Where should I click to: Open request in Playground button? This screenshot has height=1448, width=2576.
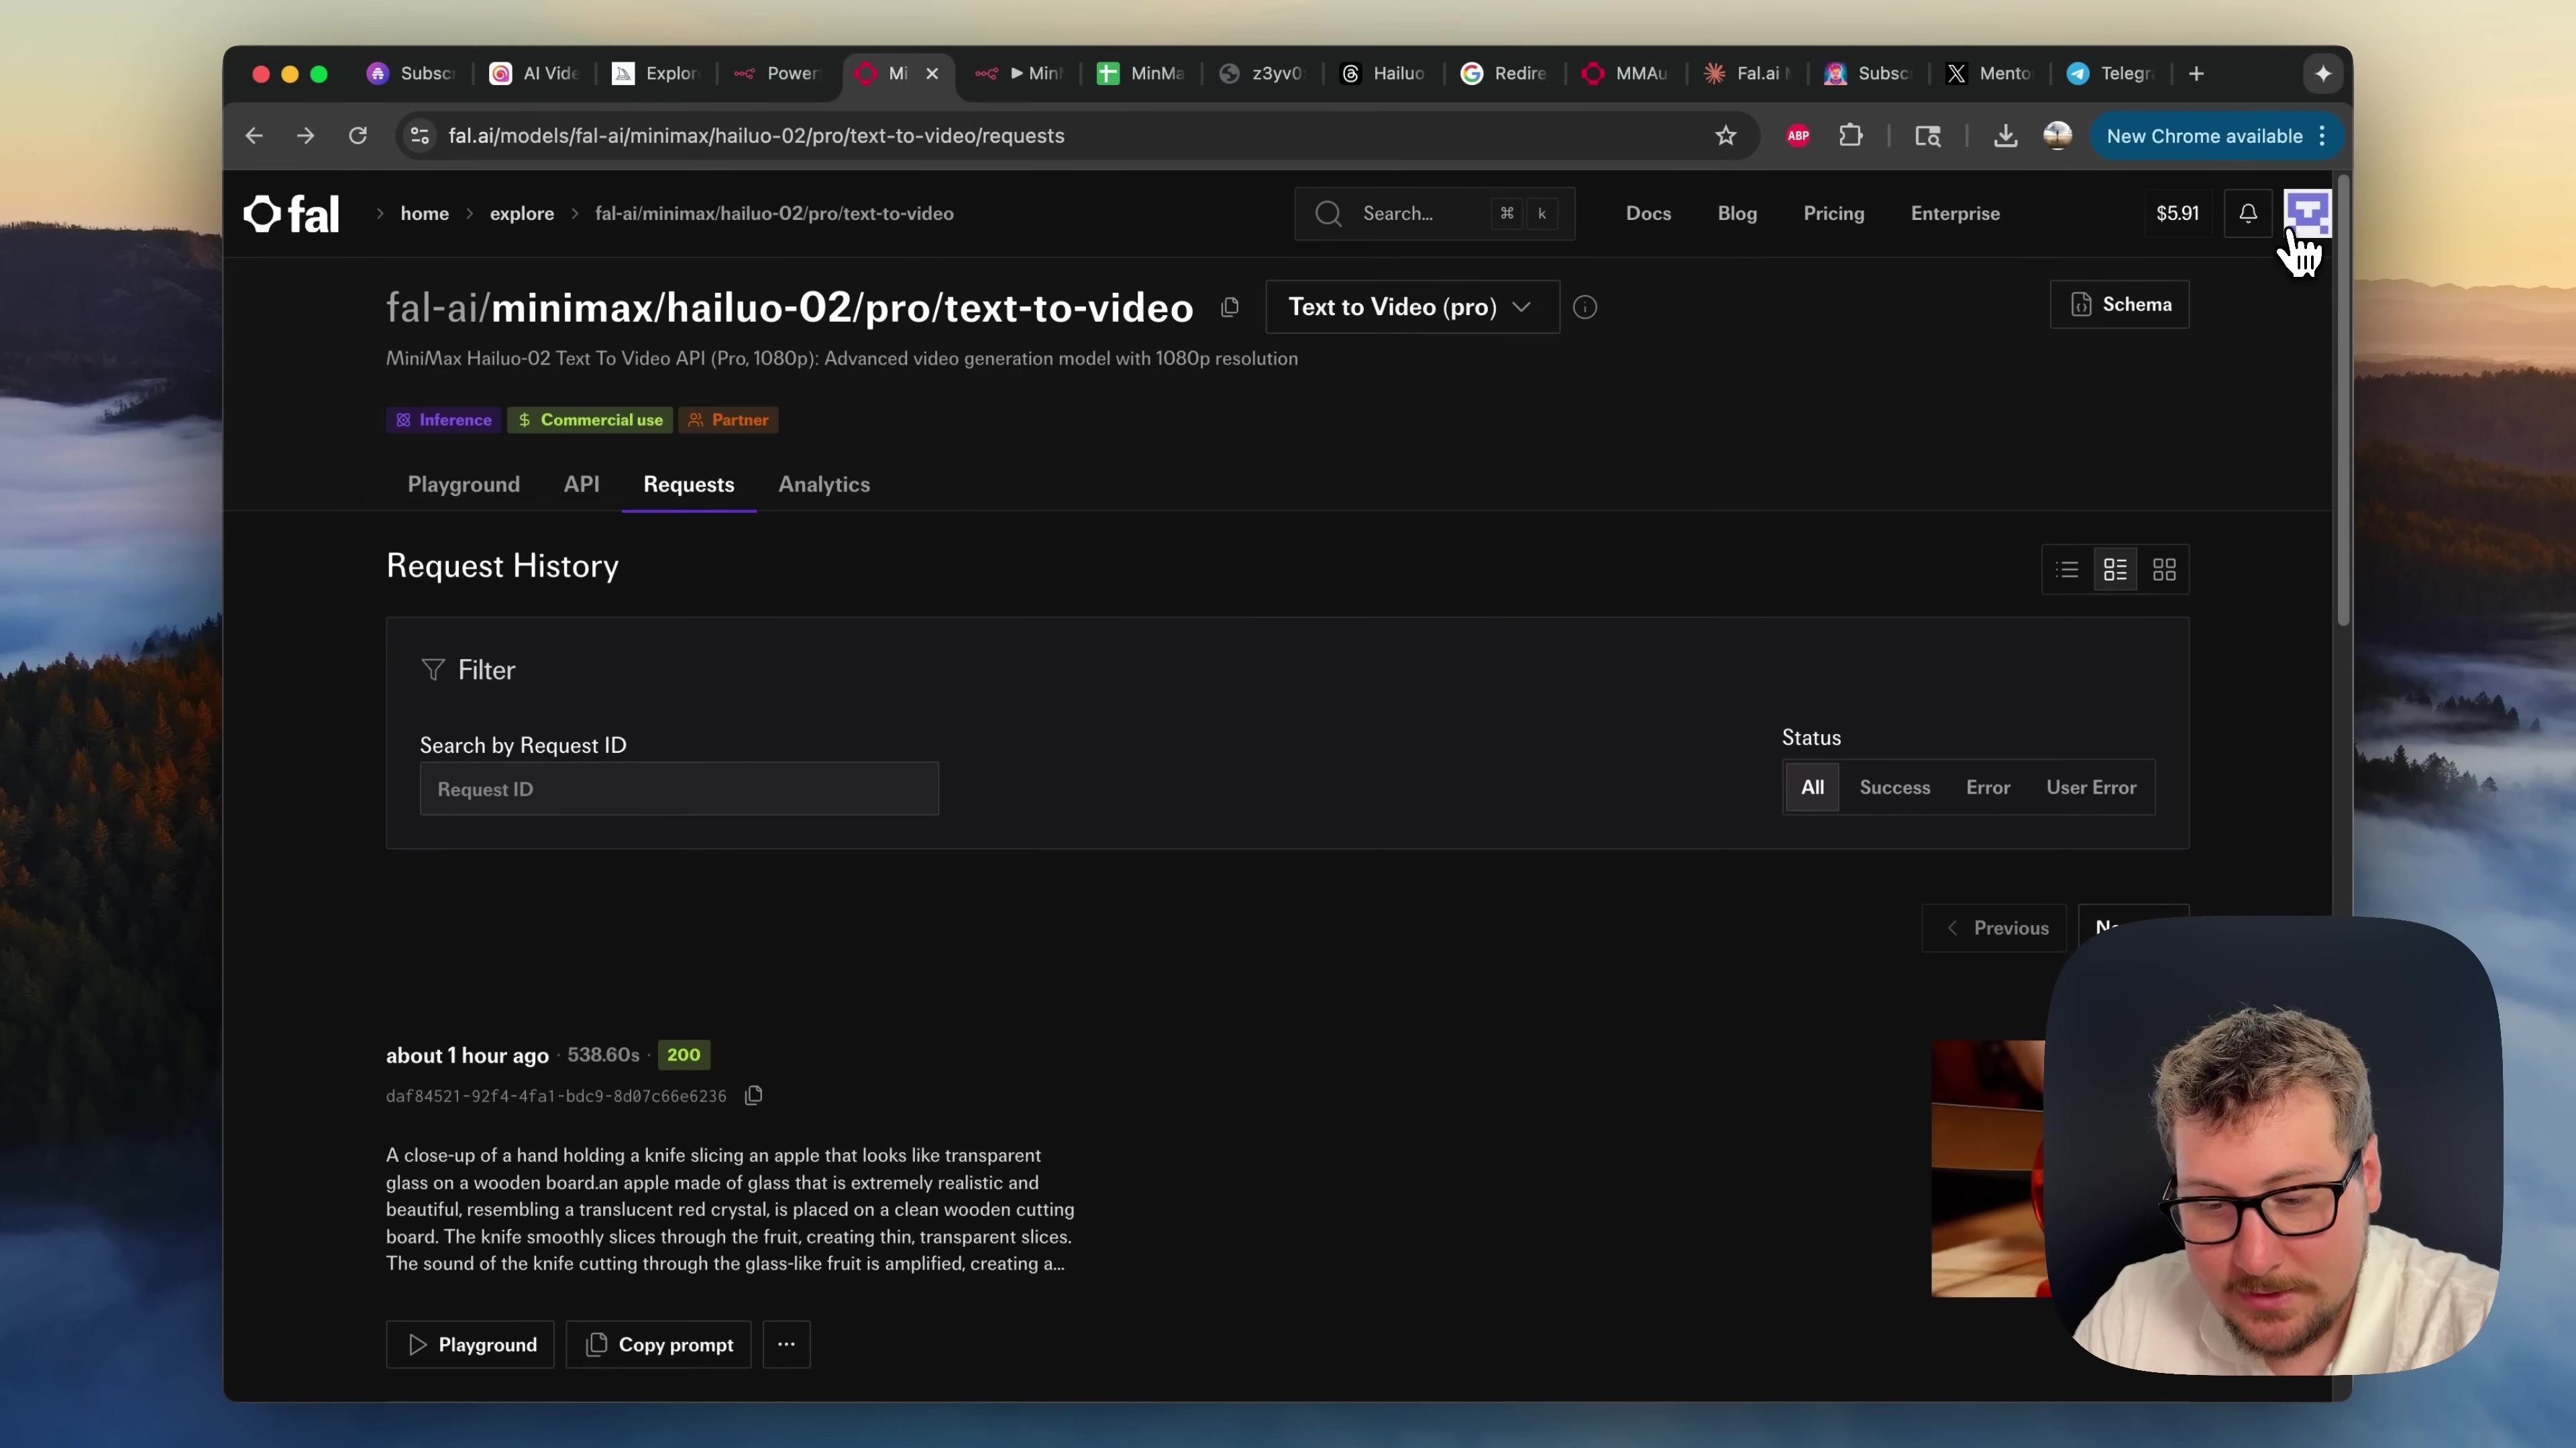click(470, 1344)
